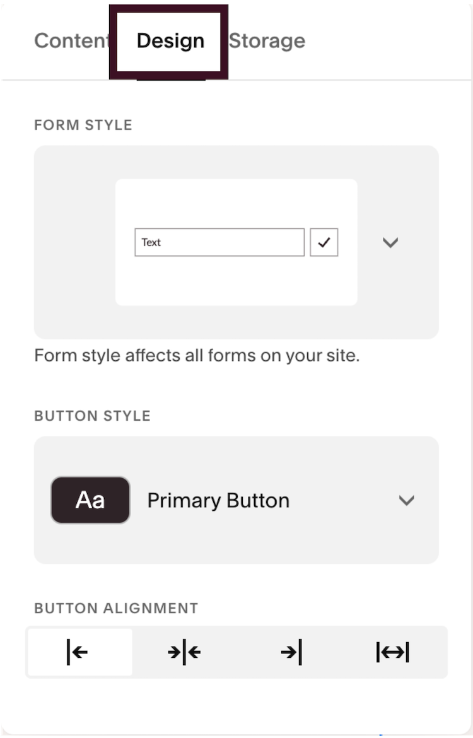This screenshot has width=473, height=738.
Task: Open the Button Style dropdown chevron
Action: [x=406, y=500]
